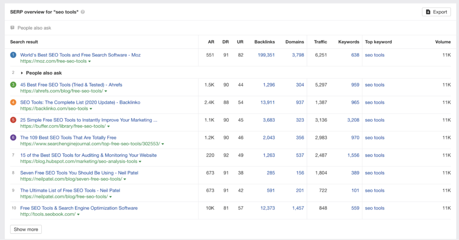Click the blue position 1 badge for Moz
Viewport: 459px width, 240px height.
click(x=13, y=55)
